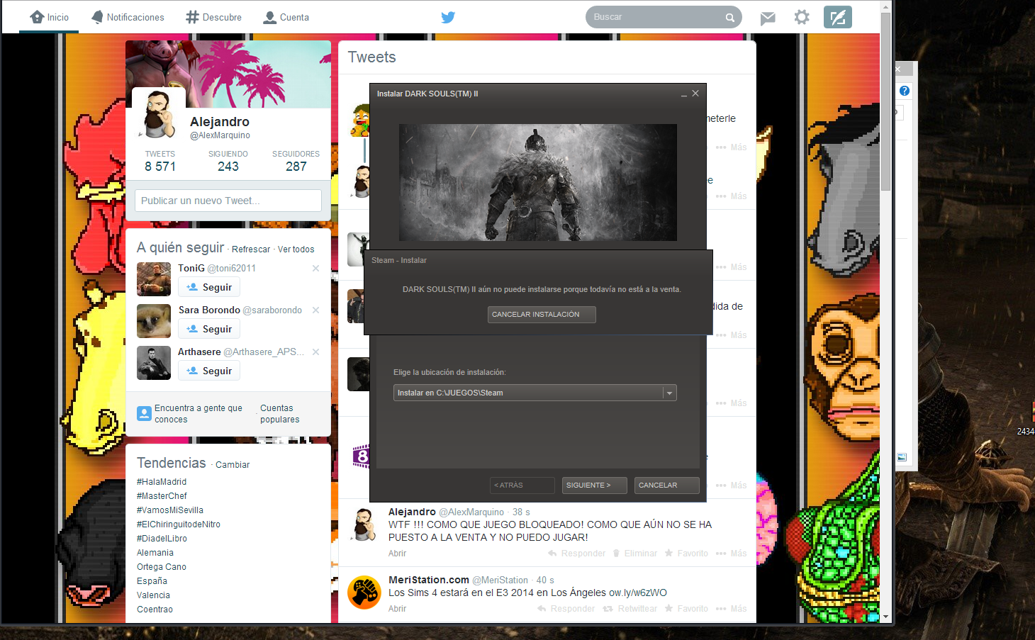The width and height of the screenshot is (1035, 640).
Task: Open Alejandro profile name link
Action: click(x=220, y=122)
